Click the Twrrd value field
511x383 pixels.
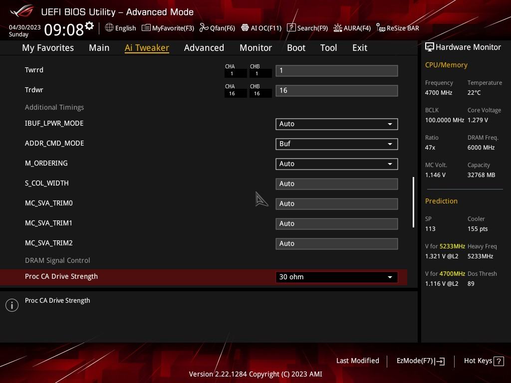point(337,71)
